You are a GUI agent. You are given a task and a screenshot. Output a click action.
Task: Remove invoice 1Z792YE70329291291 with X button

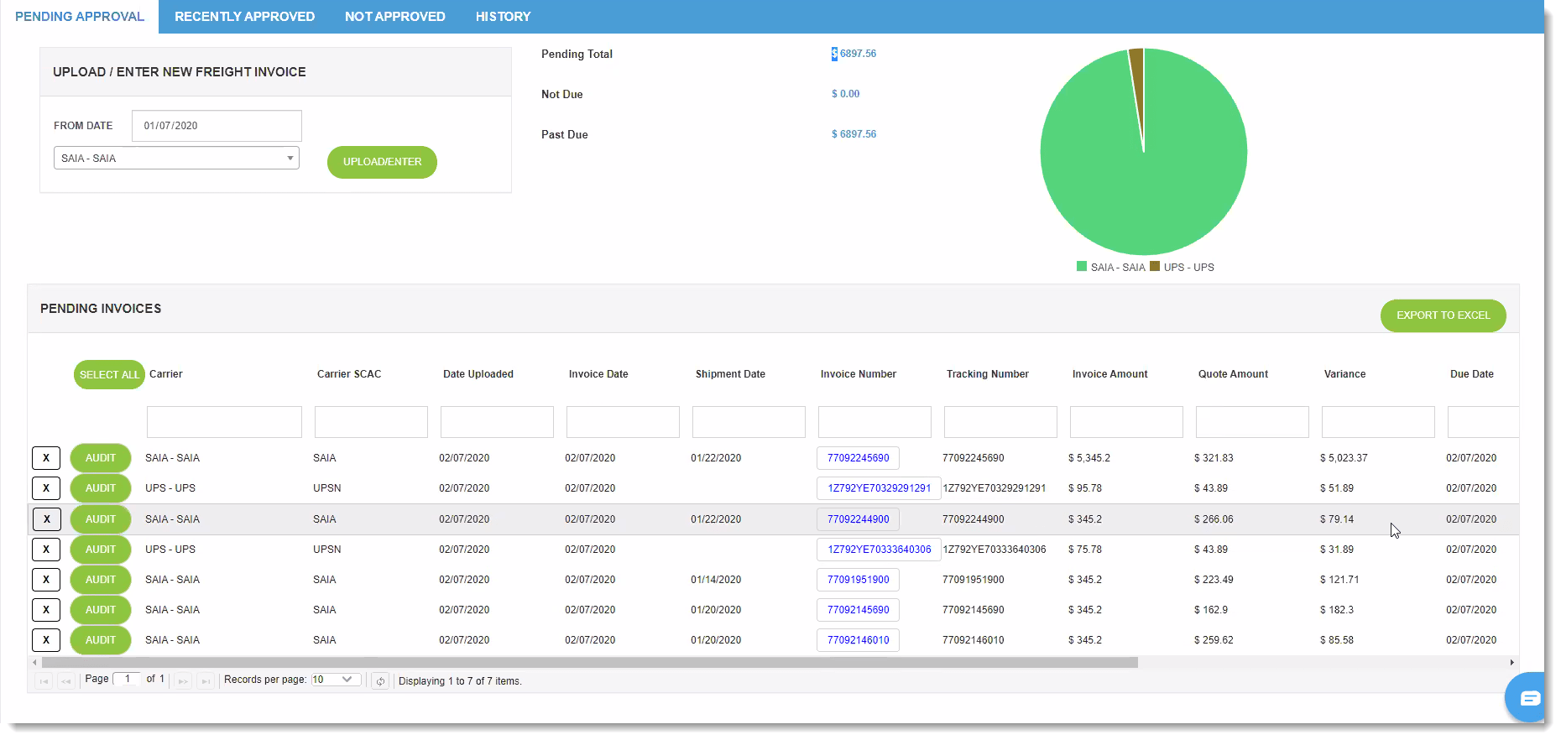pyautogui.click(x=46, y=488)
